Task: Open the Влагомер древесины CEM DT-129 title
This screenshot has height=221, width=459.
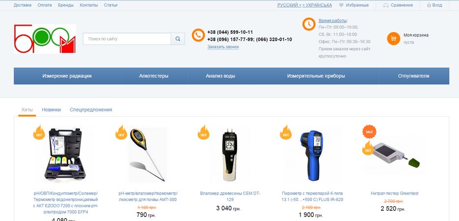Action: click(230, 196)
